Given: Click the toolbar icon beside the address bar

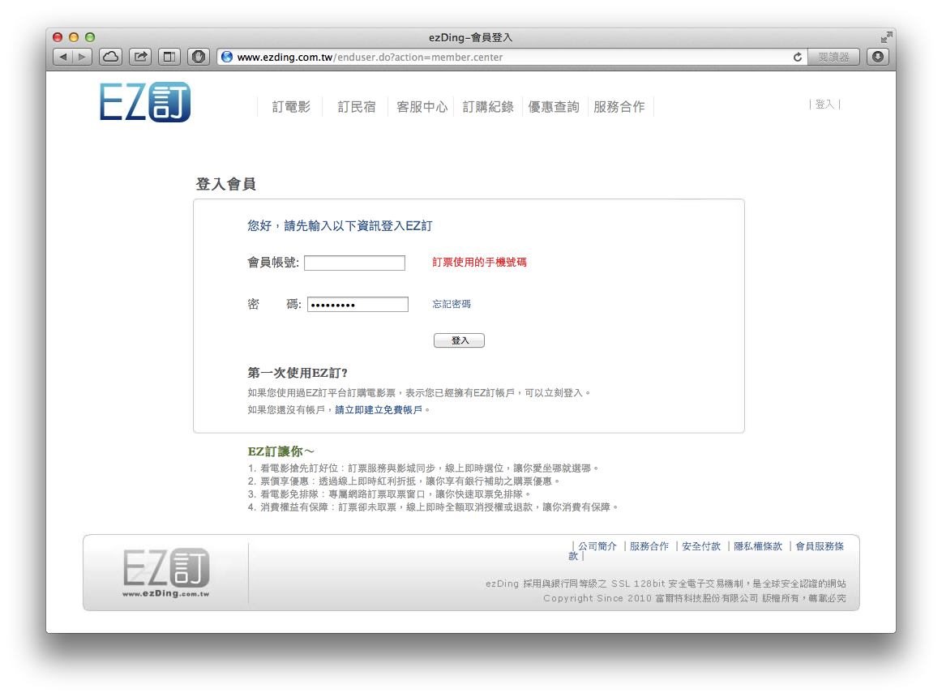Looking at the screenshot, I should [x=199, y=57].
